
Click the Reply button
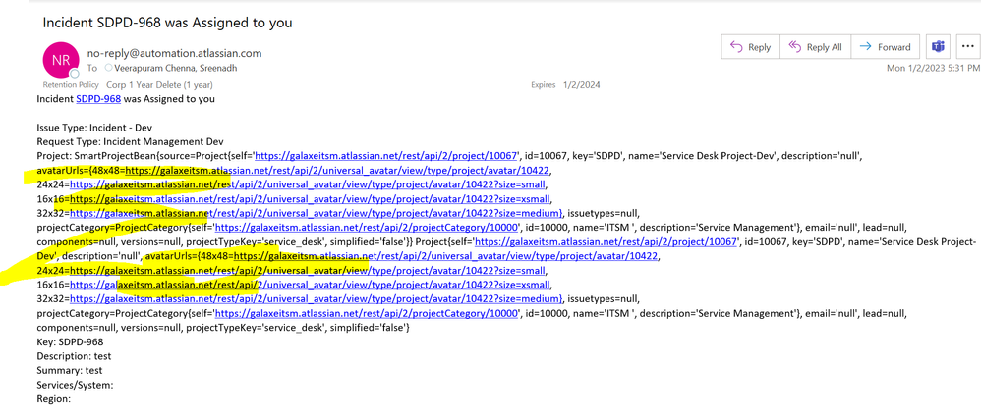[751, 47]
